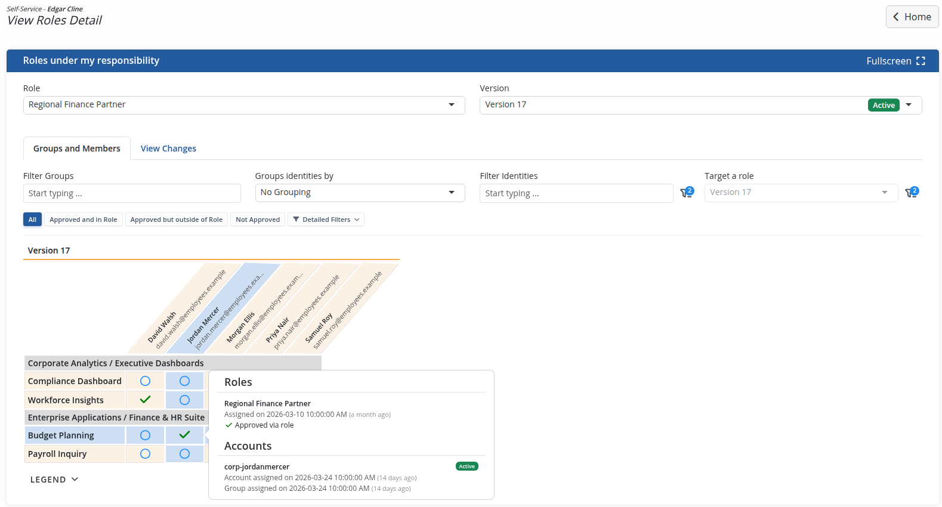Click Jordan Mercer's Workforce Insights circle

(184, 400)
